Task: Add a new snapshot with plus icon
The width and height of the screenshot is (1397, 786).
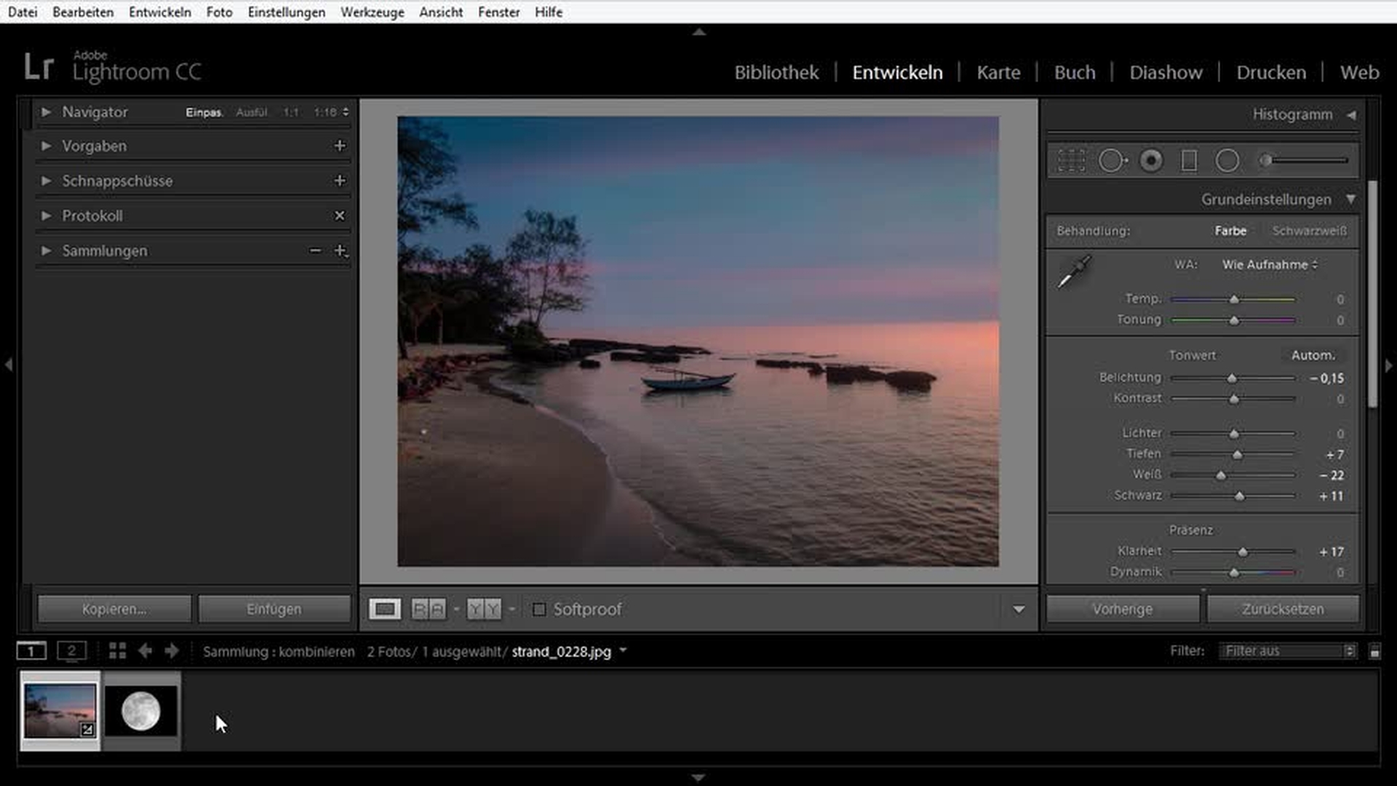Action: point(339,180)
